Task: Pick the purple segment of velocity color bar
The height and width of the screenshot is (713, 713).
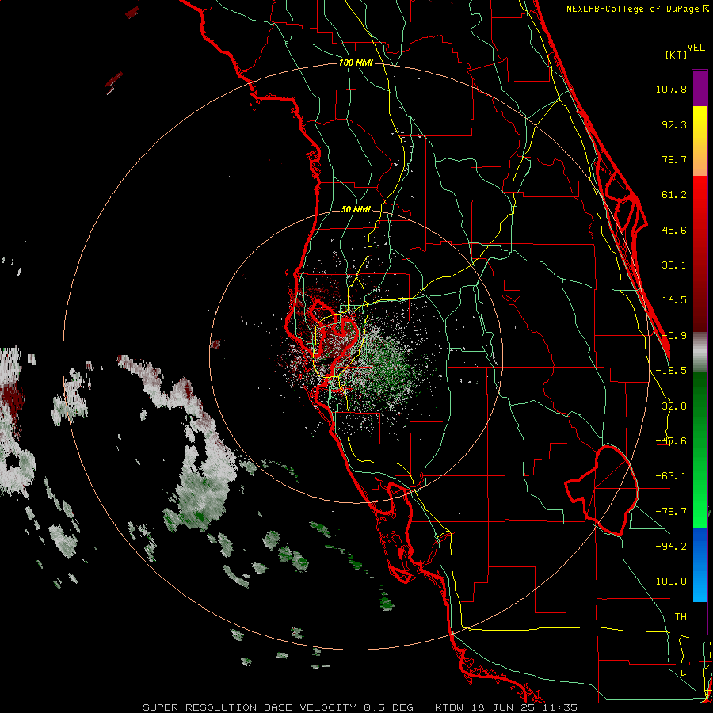Action: tap(700, 88)
